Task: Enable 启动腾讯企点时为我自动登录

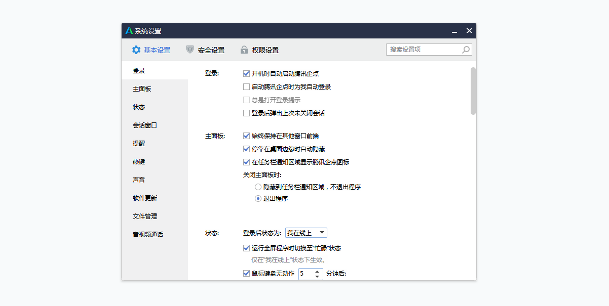Action: (x=247, y=86)
